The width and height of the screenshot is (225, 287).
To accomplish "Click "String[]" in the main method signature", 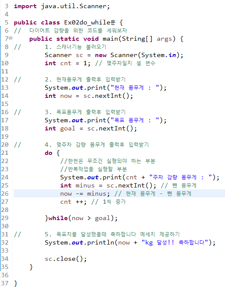I will tap(137, 39).
